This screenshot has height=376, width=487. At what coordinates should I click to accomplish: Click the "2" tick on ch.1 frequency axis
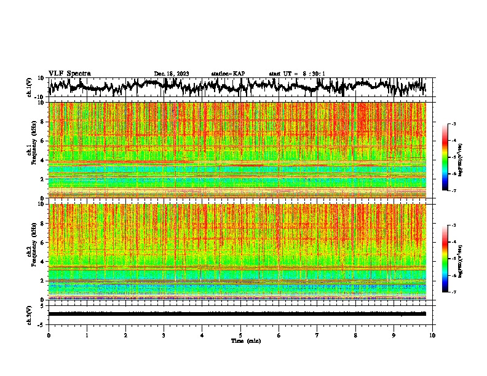coord(42,179)
